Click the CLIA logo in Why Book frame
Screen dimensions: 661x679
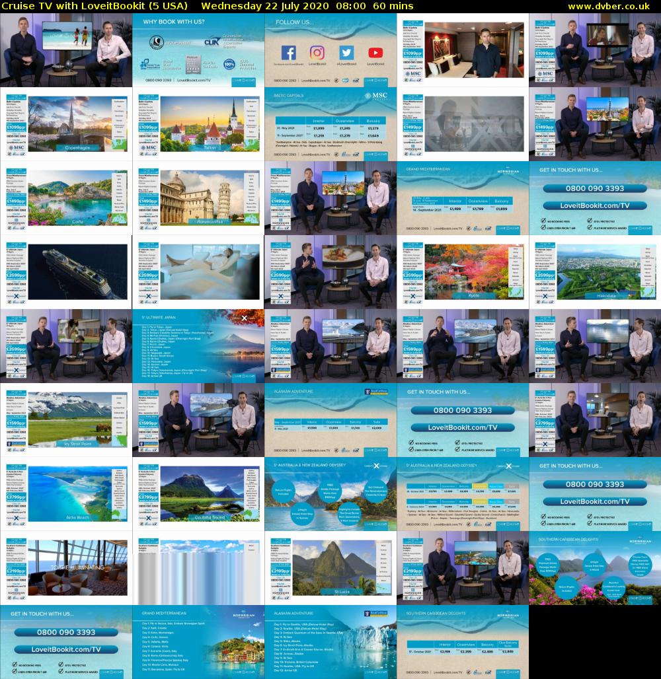click(212, 42)
